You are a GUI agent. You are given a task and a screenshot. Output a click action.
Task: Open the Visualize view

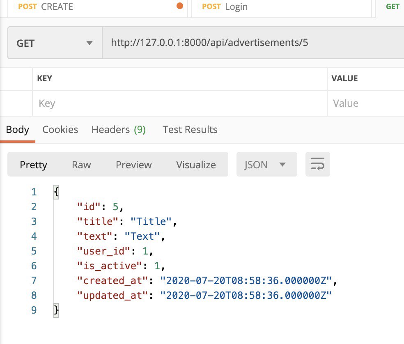pyautogui.click(x=196, y=165)
